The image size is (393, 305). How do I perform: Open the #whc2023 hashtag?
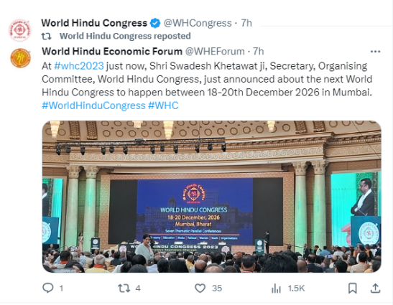pyautogui.click(x=79, y=66)
